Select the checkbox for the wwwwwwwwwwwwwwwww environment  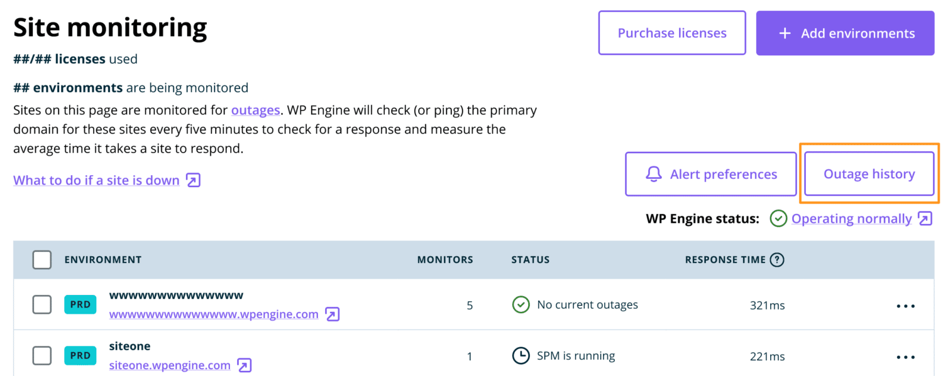tap(41, 304)
